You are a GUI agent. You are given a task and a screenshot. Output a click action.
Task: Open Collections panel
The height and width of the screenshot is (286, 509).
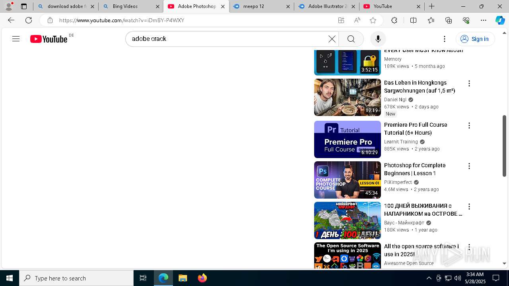[449, 20]
